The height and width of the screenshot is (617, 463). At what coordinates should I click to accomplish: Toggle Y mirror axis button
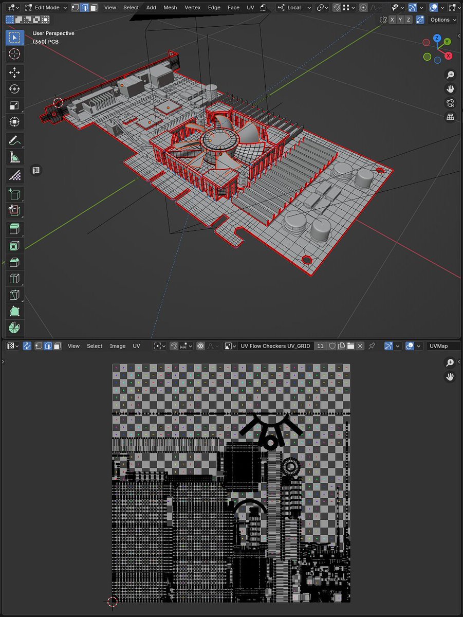coord(401,20)
